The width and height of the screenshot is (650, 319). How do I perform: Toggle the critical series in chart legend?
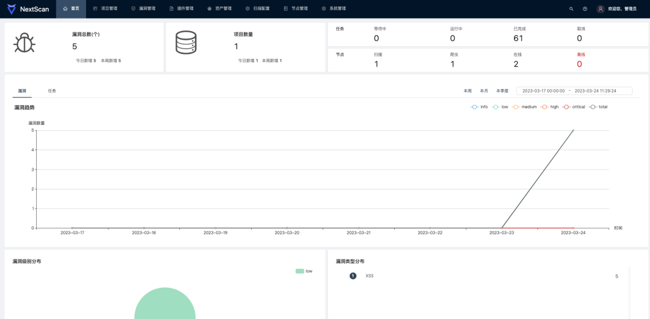coord(574,107)
